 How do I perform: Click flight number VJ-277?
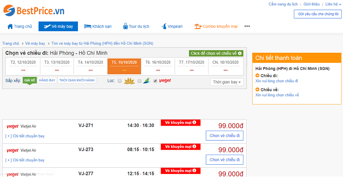(86, 173)
